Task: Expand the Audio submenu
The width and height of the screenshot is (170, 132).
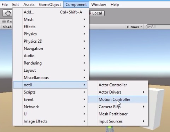Action: 51,56
